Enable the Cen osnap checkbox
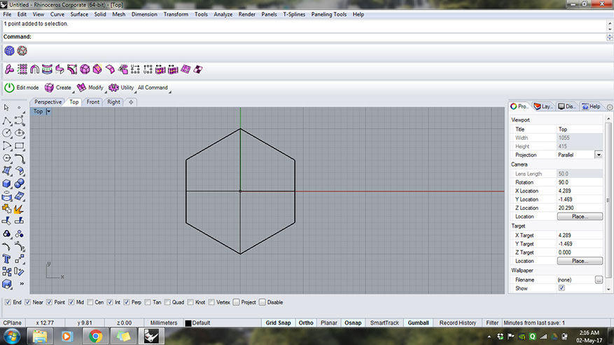614x345 pixels. tap(90, 302)
